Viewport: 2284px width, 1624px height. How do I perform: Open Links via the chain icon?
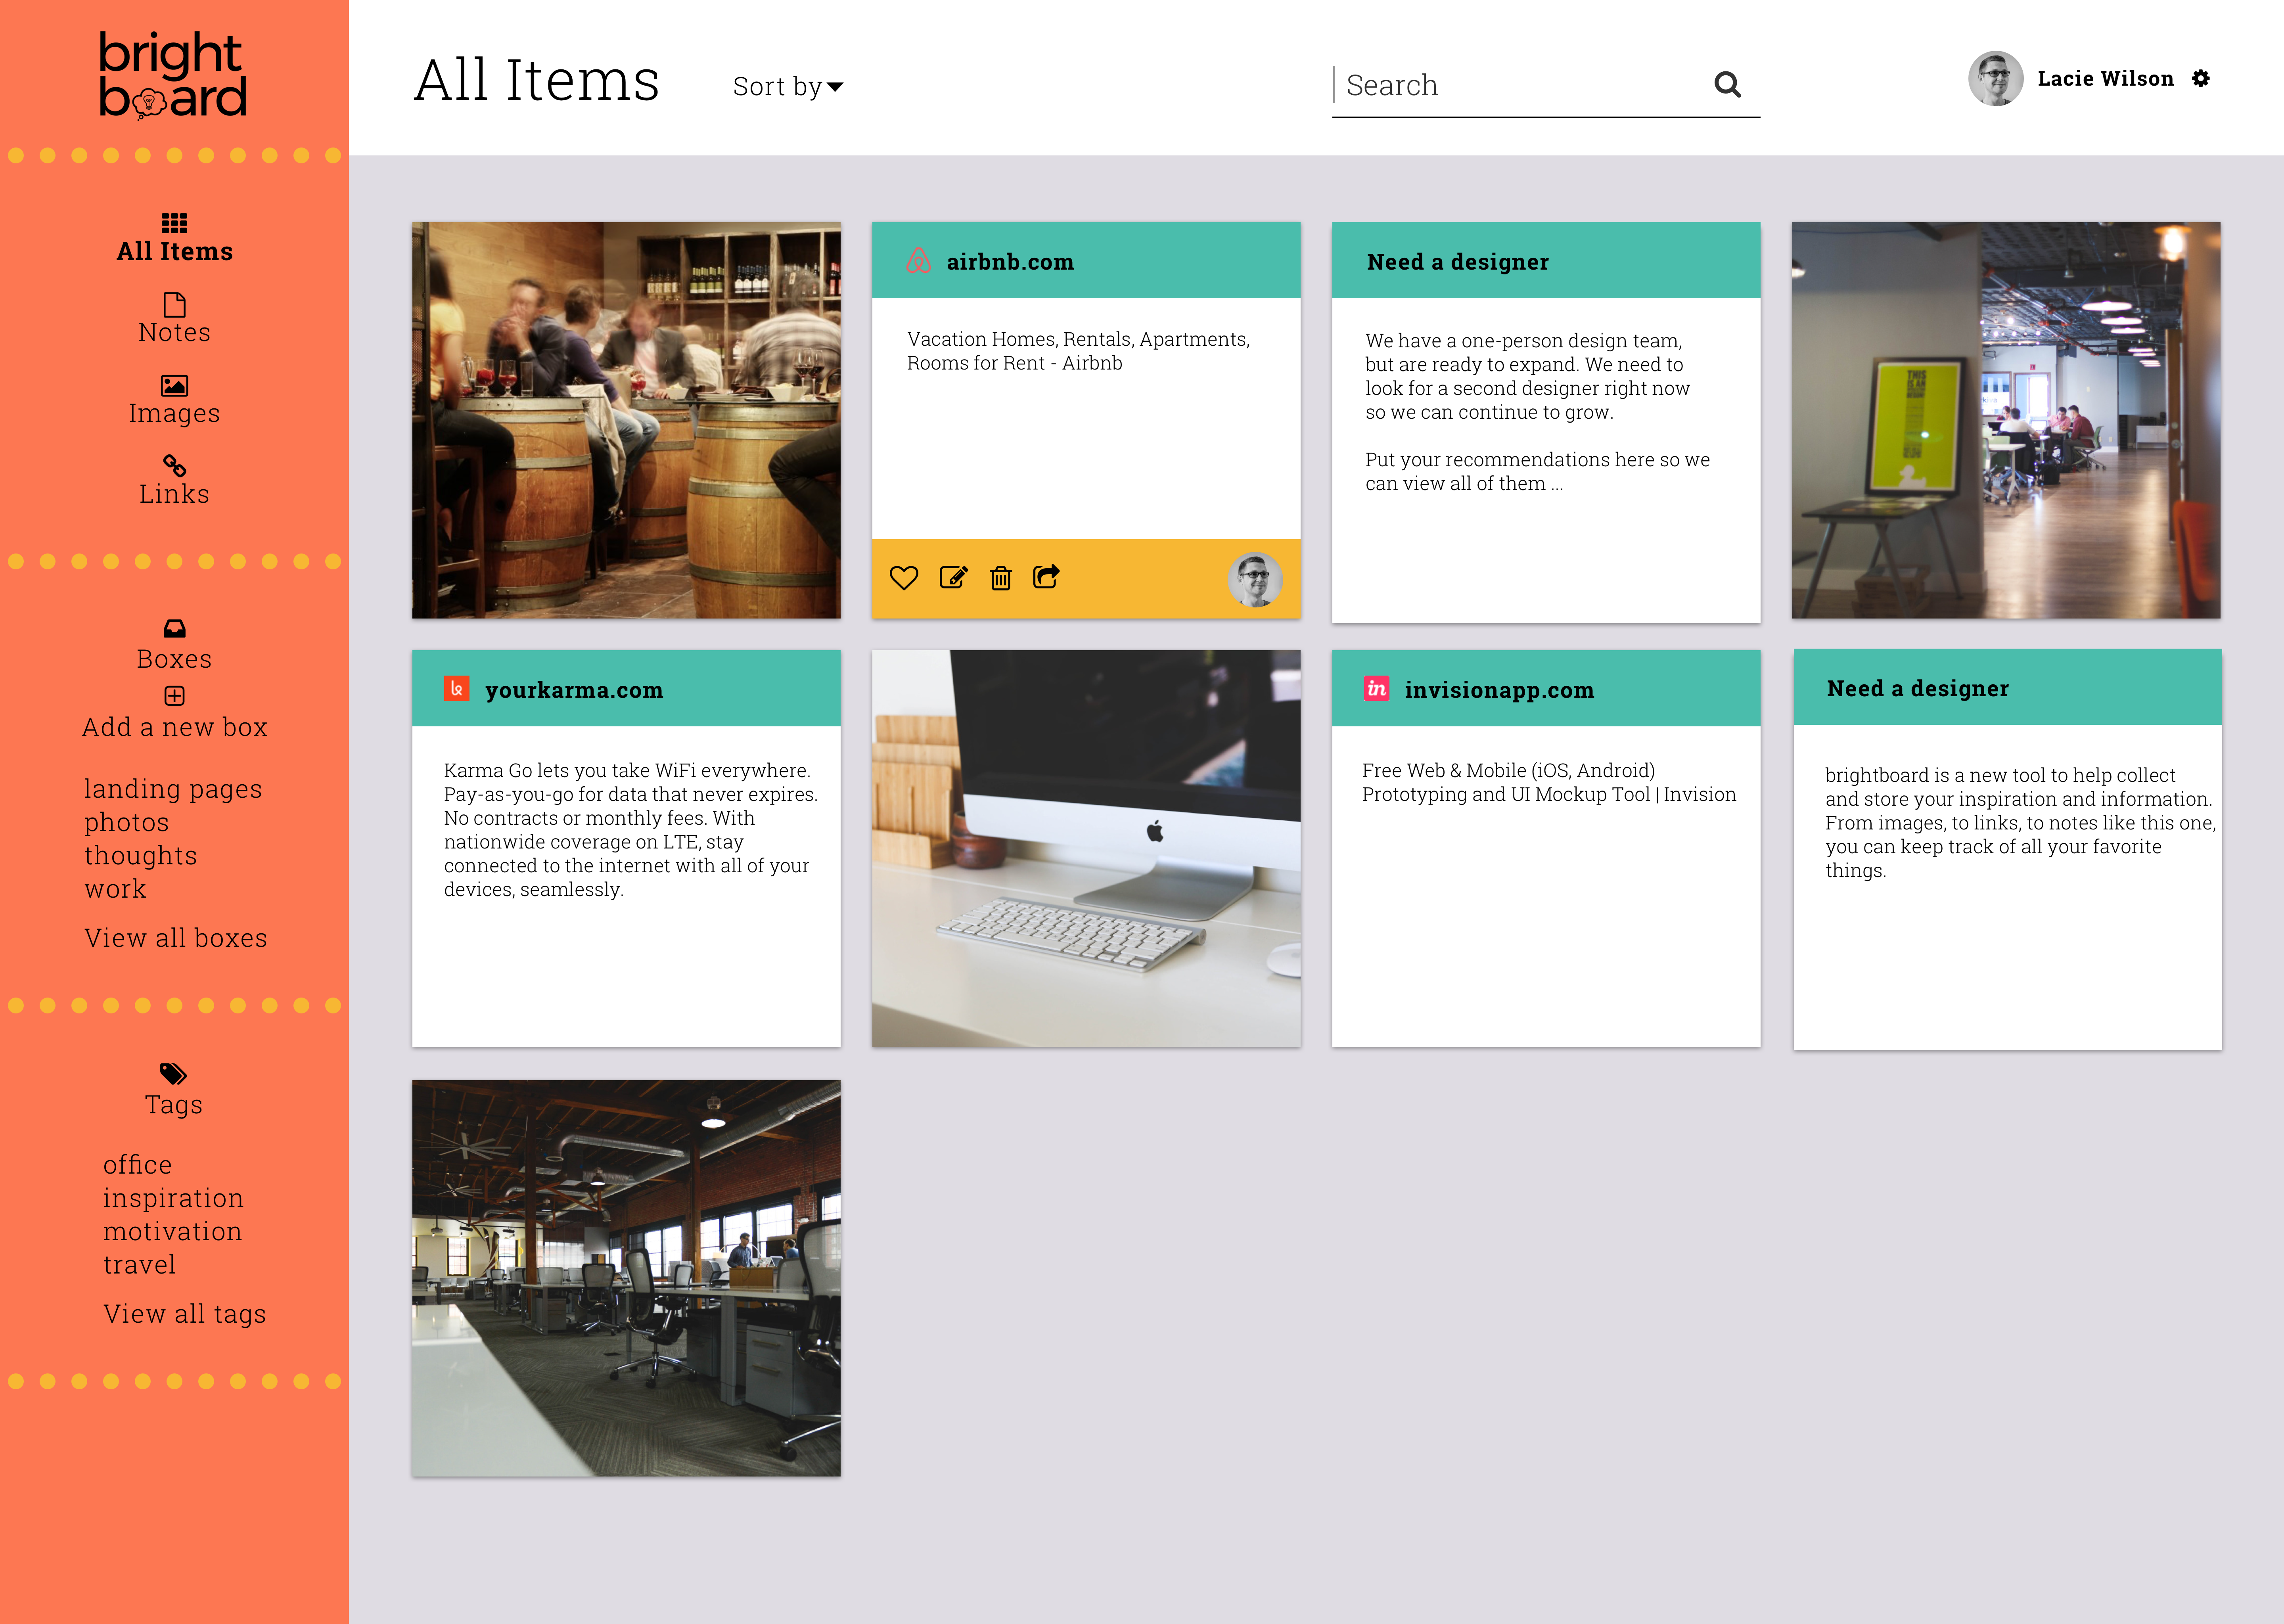pyautogui.click(x=174, y=466)
